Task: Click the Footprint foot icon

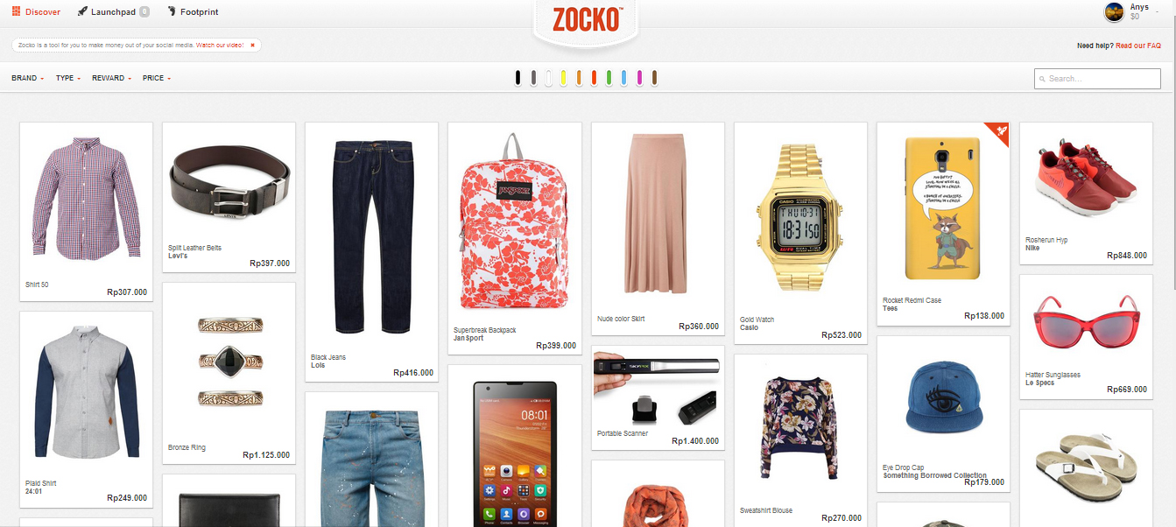Action: (x=171, y=11)
